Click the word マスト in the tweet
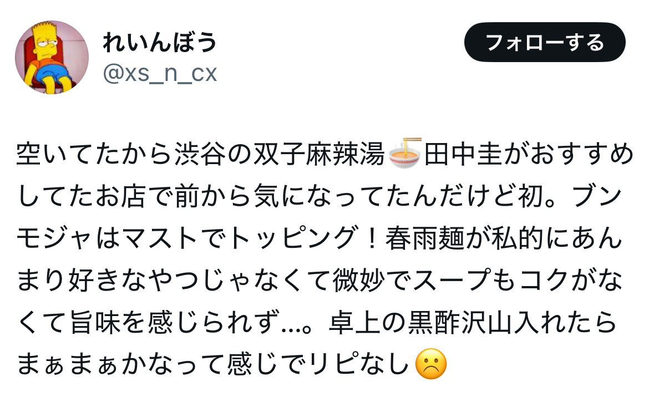This screenshot has height=402, width=654. tap(161, 238)
